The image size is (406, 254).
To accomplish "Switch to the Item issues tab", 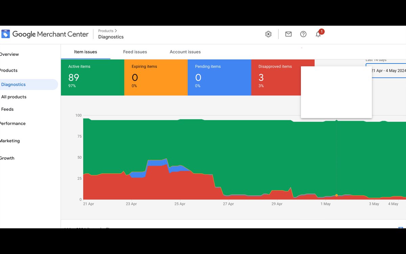I will pos(86,52).
